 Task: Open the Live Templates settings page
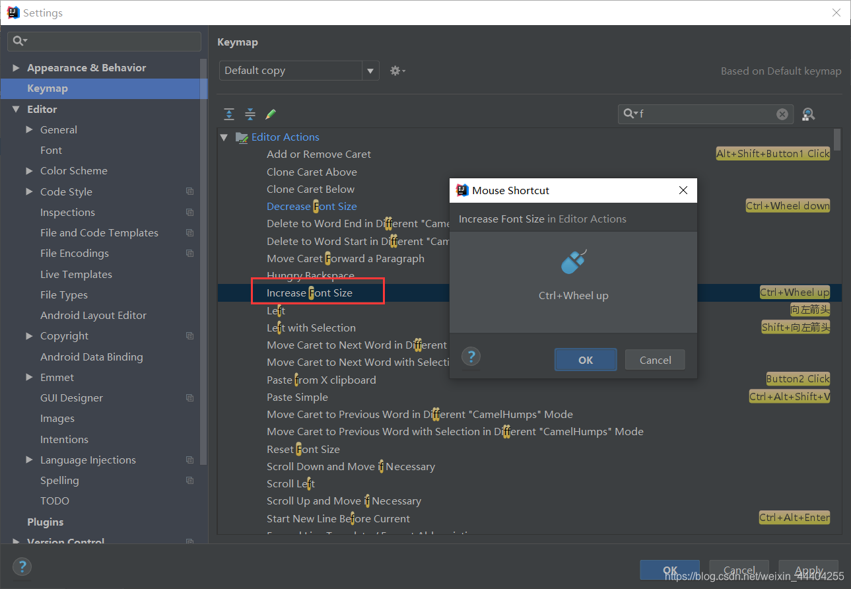coord(76,274)
